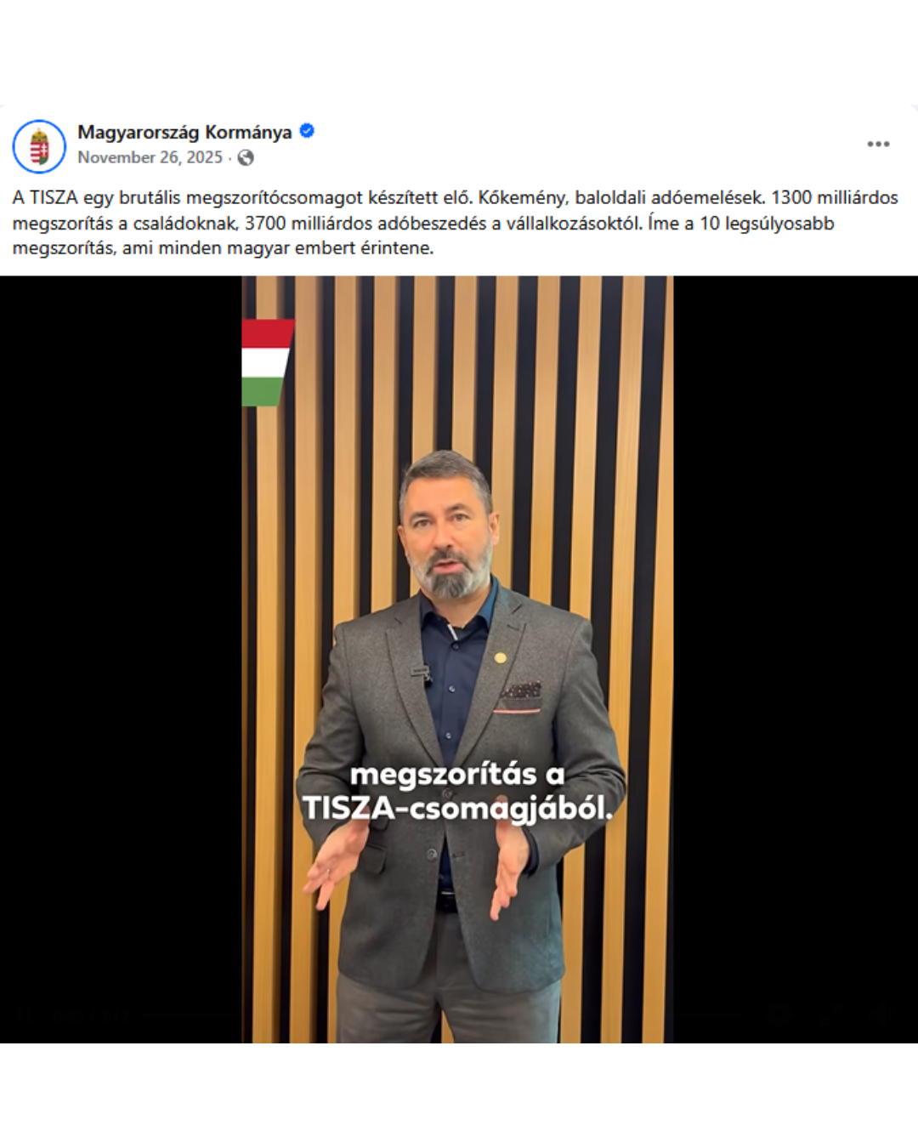
Task: Click the black area right of video
Action: [796, 659]
